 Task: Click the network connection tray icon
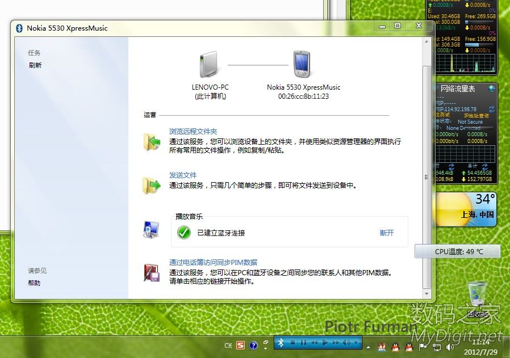coord(437,347)
